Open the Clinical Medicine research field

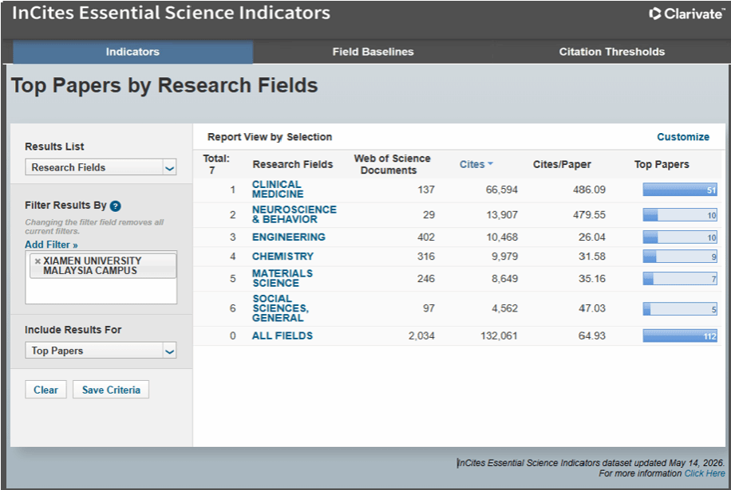[x=278, y=190]
